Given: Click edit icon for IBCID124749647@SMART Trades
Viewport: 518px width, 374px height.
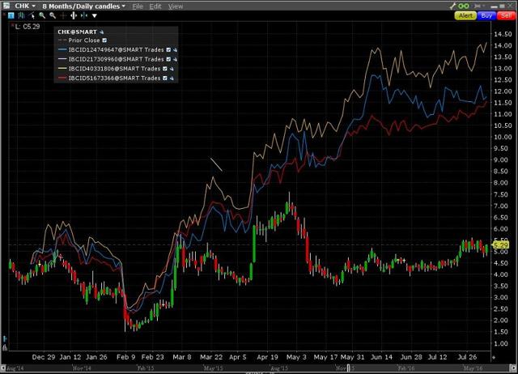Looking at the screenshot, I should click(x=175, y=50).
